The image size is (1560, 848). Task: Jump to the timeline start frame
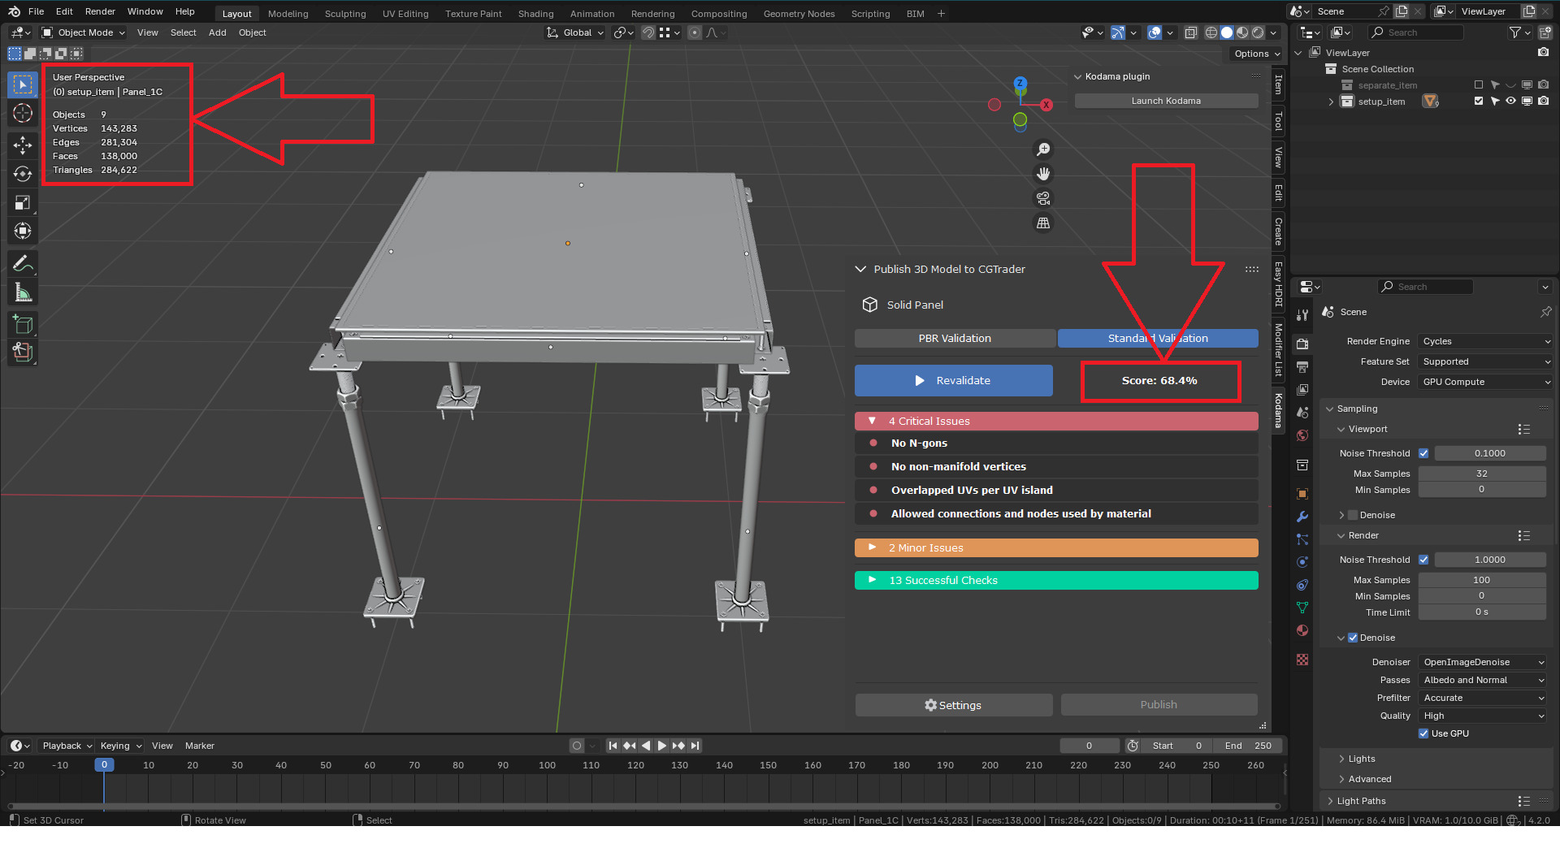click(x=613, y=746)
